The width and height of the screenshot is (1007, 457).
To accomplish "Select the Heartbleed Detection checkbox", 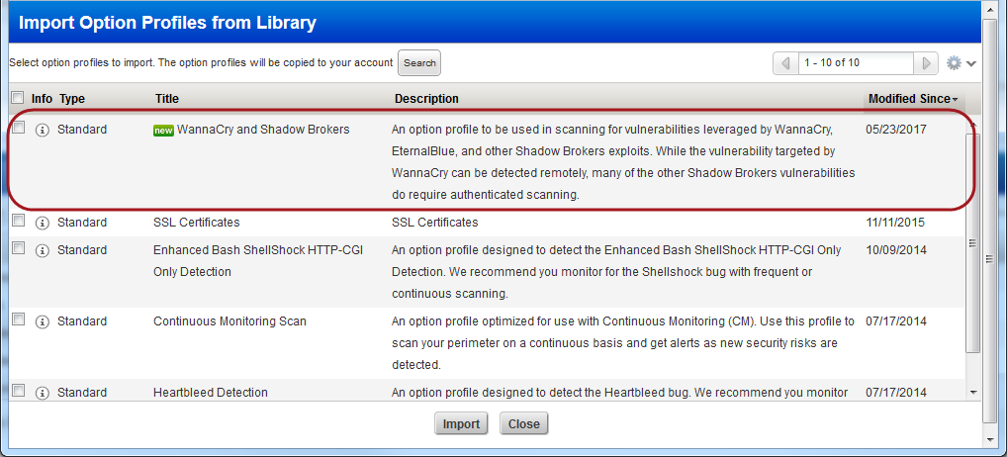I will pos(19,391).
